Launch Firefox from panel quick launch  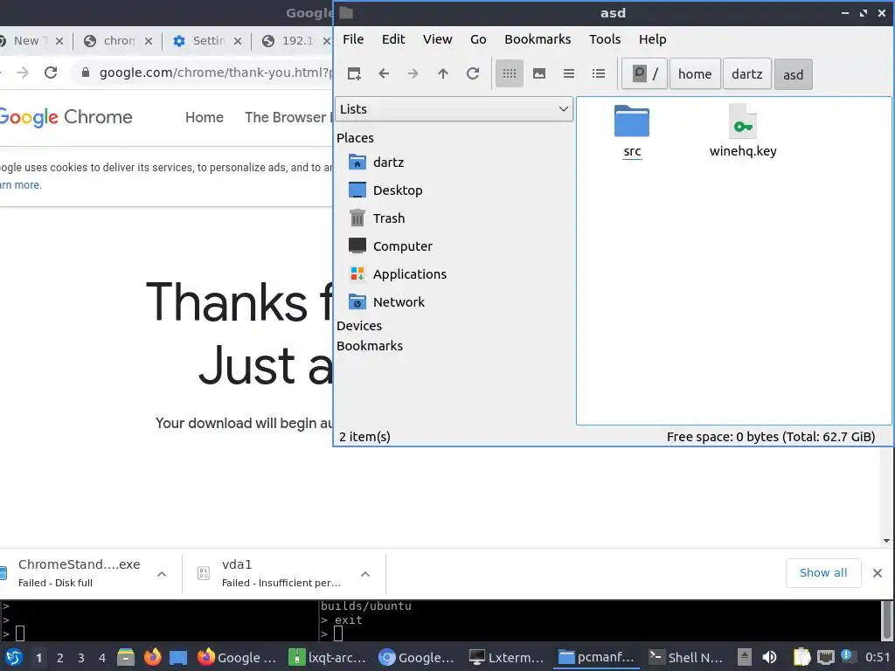[x=152, y=657]
